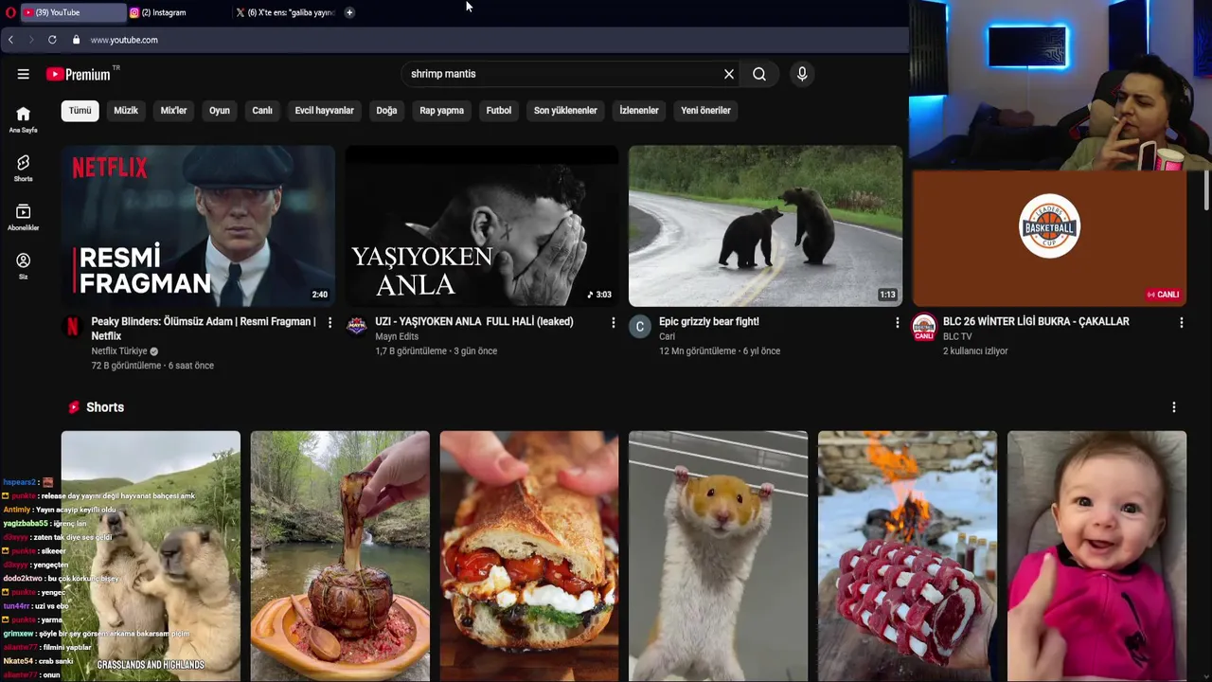Open BLC TV channel avatar
This screenshot has height=682, width=1212.
tap(924, 327)
